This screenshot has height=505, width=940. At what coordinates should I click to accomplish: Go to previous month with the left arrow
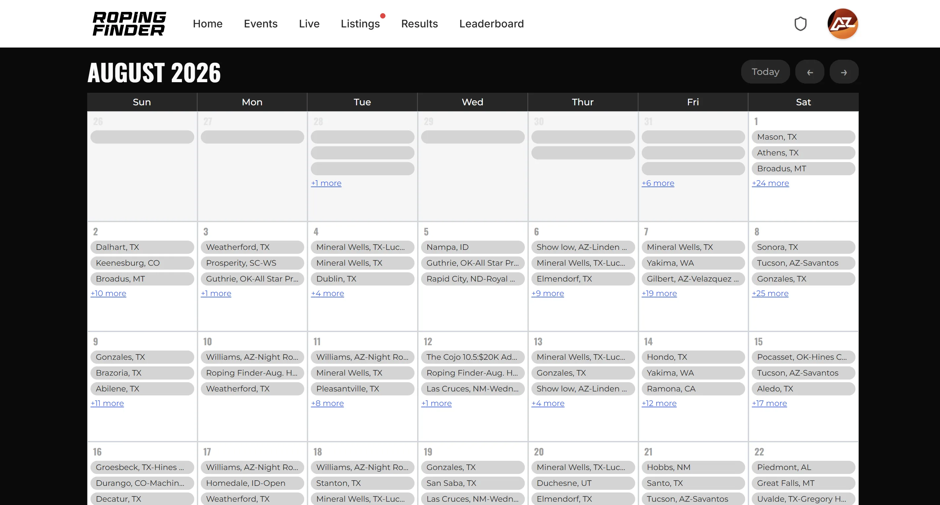pos(810,72)
